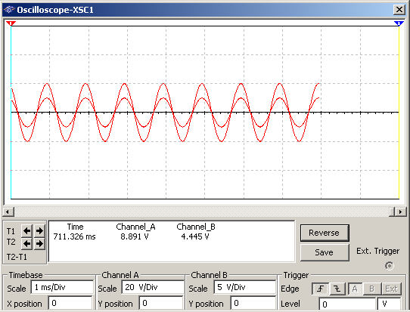Select the rising edge trigger button
This screenshot has width=410, height=312.
tap(320, 289)
